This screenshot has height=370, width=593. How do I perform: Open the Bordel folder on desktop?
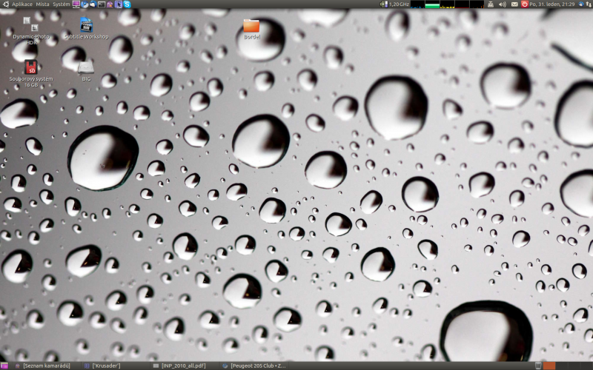click(251, 27)
